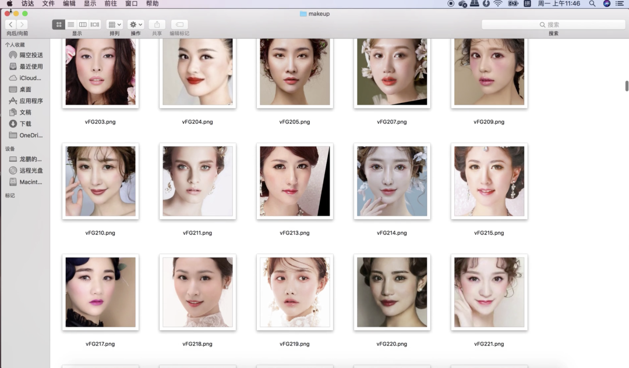Switch to icon view mode

59,24
